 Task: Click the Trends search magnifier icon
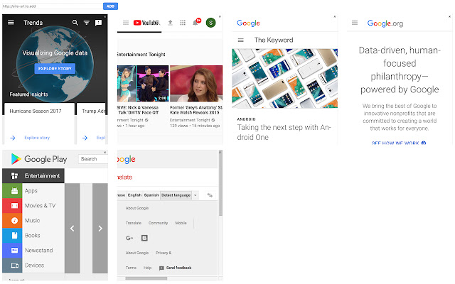[75, 22]
